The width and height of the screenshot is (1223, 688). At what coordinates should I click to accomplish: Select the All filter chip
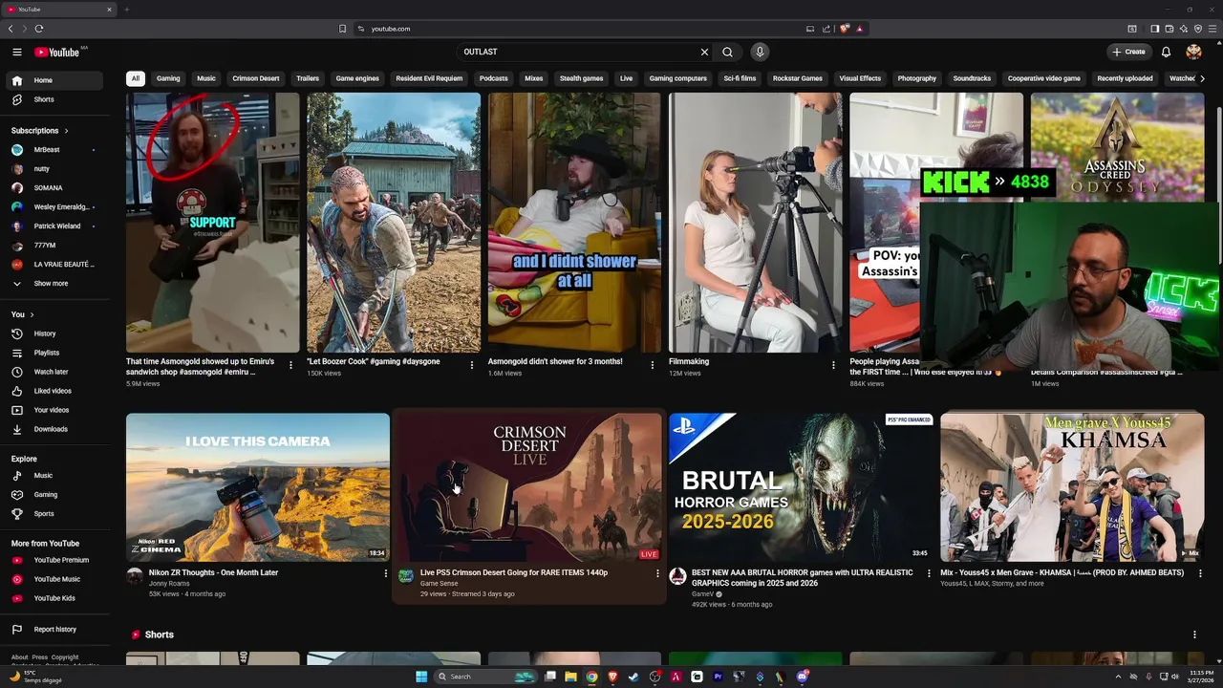point(136,78)
